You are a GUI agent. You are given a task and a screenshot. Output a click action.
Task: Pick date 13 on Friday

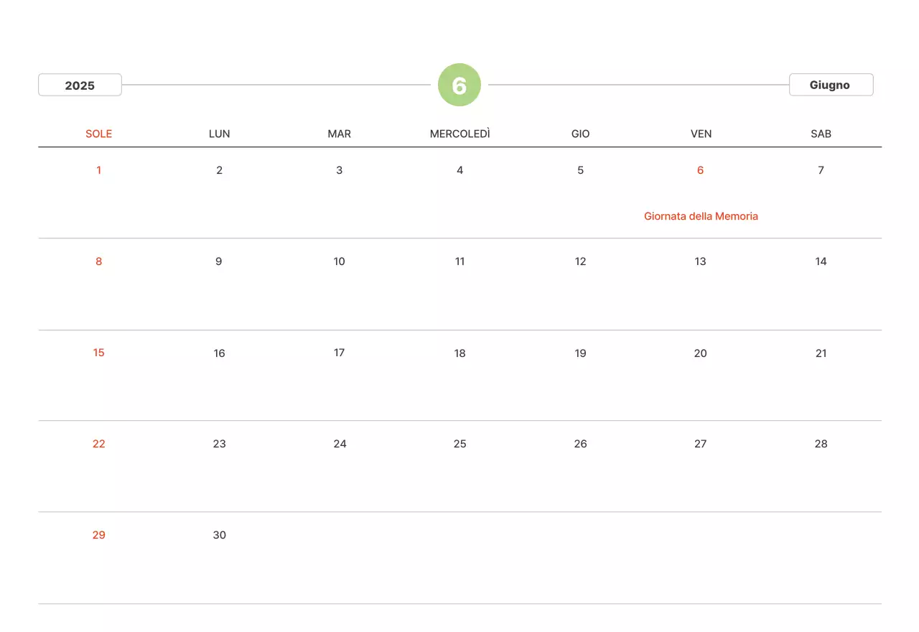(x=701, y=261)
